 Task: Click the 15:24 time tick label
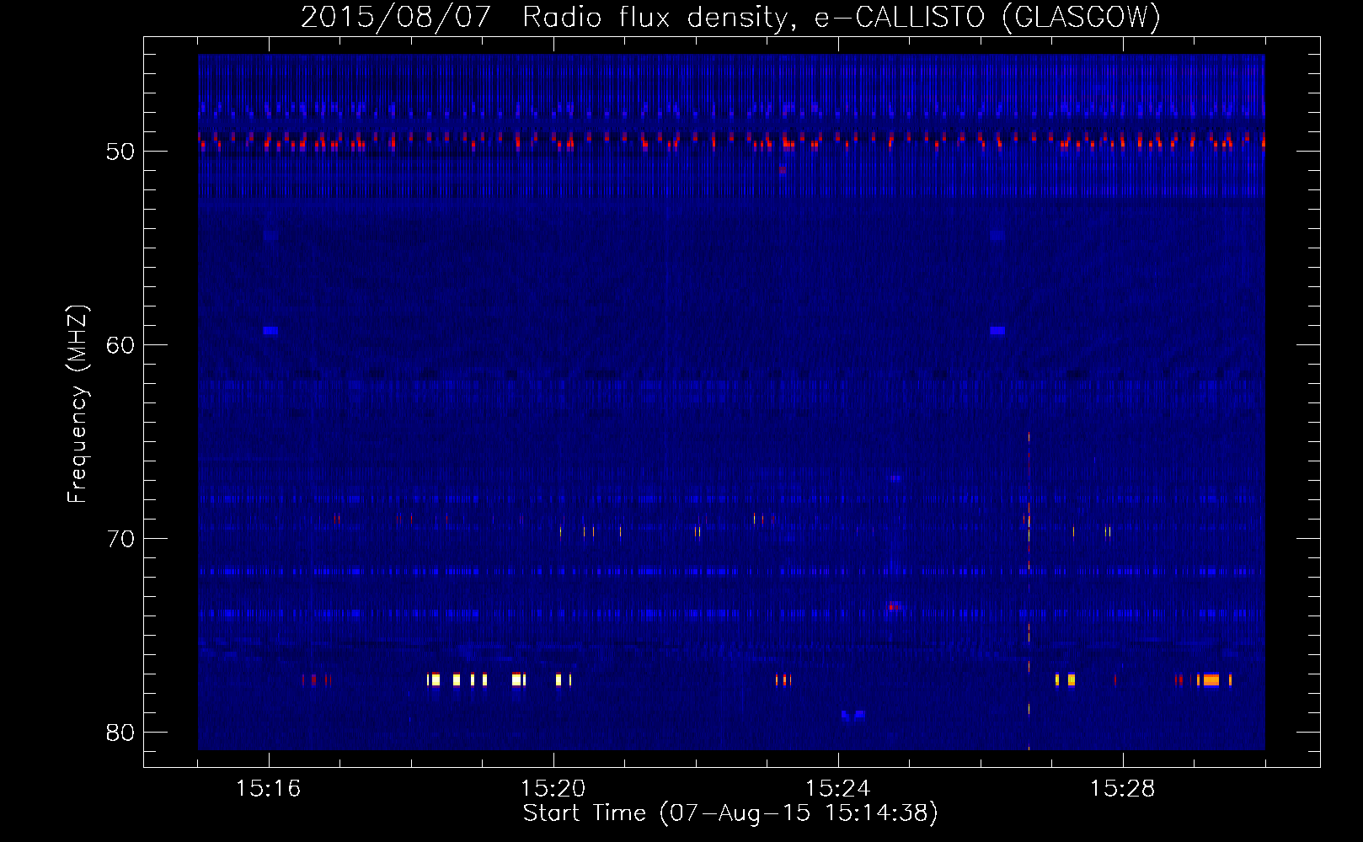838,788
